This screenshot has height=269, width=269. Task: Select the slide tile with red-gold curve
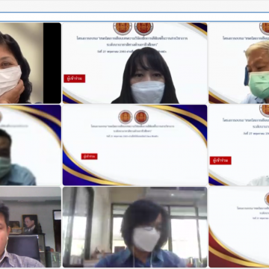(239, 227)
